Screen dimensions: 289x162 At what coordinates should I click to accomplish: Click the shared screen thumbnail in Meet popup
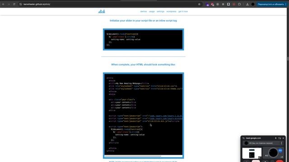(252, 153)
